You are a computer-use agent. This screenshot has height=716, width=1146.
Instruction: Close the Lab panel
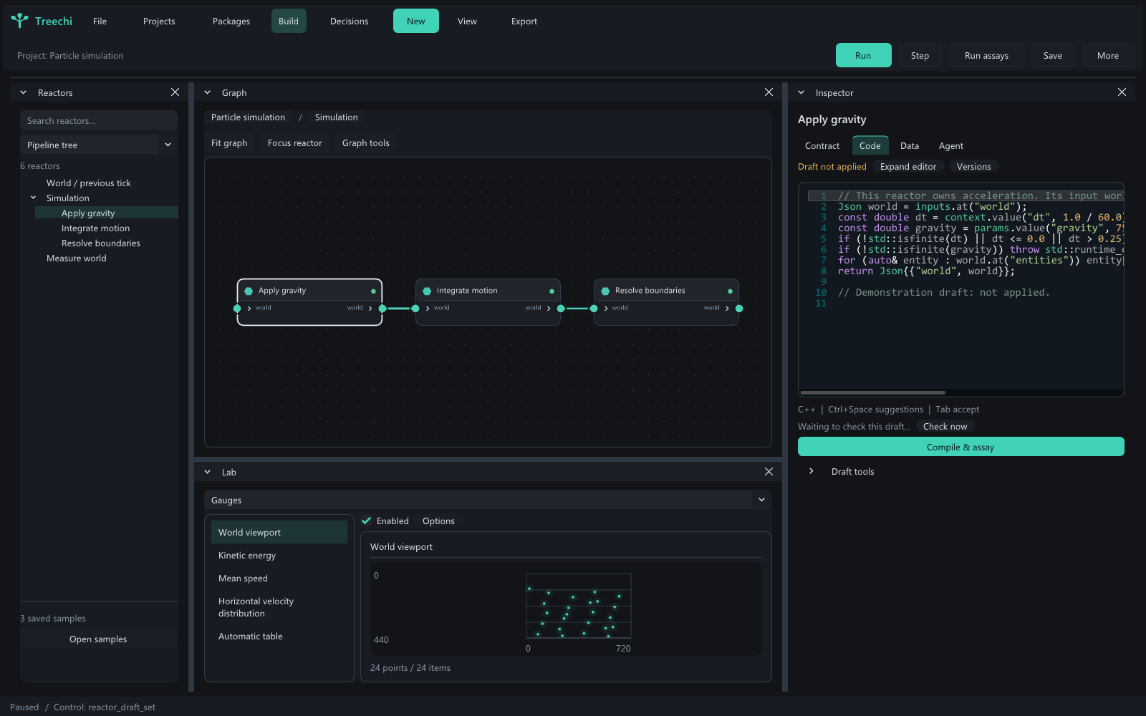(x=769, y=472)
